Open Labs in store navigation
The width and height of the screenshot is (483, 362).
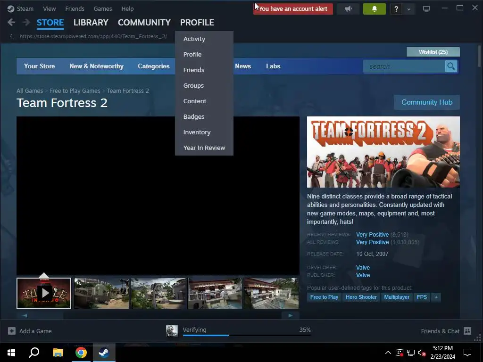[273, 66]
